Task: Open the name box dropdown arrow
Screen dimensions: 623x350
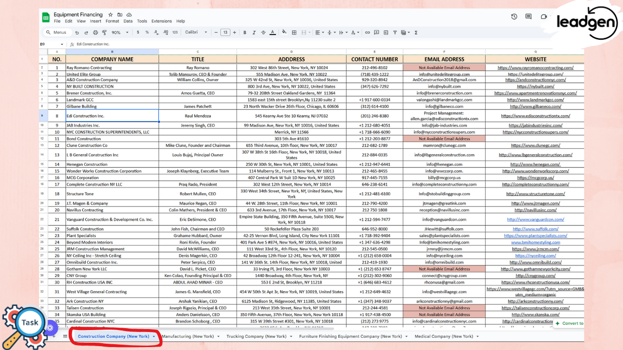Action: [x=62, y=44]
